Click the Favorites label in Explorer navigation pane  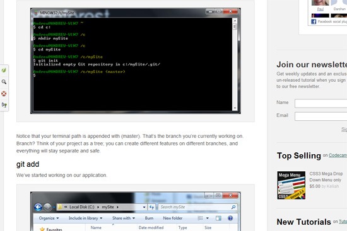point(54,229)
